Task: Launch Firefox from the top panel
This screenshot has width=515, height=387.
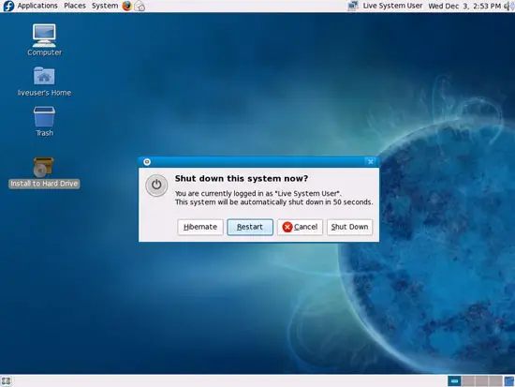Action: pyautogui.click(x=126, y=6)
